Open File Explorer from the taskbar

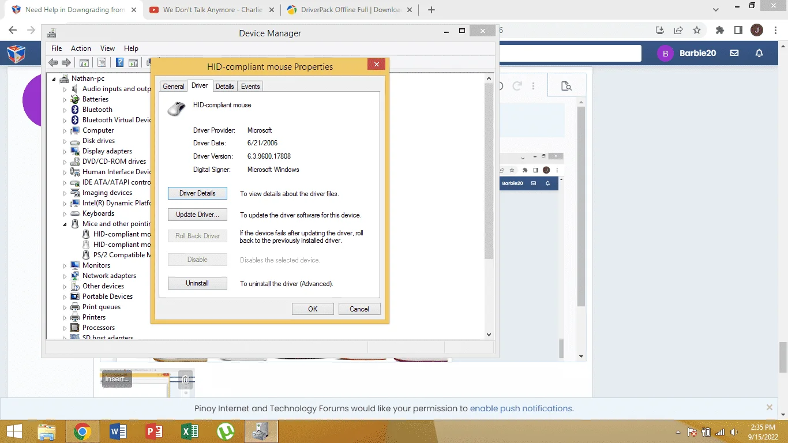[x=47, y=431]
